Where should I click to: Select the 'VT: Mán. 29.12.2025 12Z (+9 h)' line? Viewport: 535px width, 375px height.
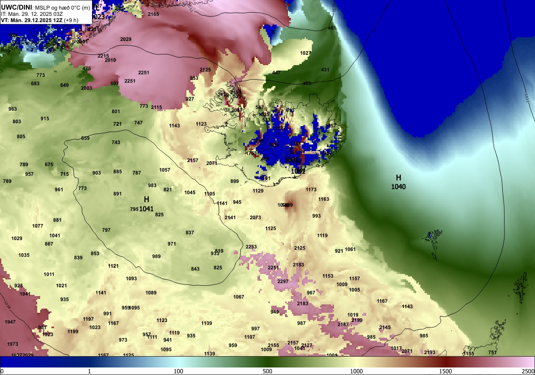(40, 20)
